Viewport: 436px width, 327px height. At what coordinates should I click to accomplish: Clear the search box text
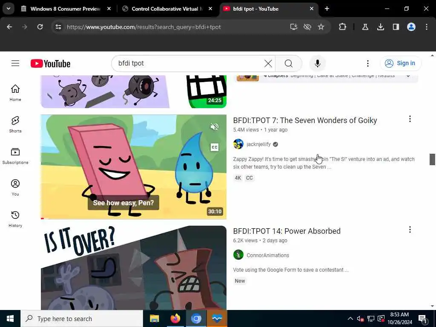(x=268, y=63)
